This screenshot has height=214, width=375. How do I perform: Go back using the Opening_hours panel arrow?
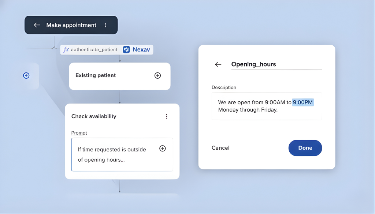click(x=218, y=64)
